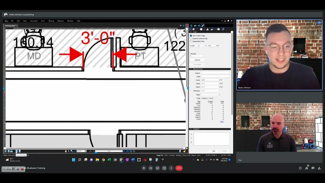The image size is (325, 183).
Task: Click the Calibrate button
Action: 197,60
